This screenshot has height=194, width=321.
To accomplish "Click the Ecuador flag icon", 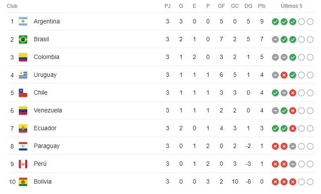I will tap(23, 128).
